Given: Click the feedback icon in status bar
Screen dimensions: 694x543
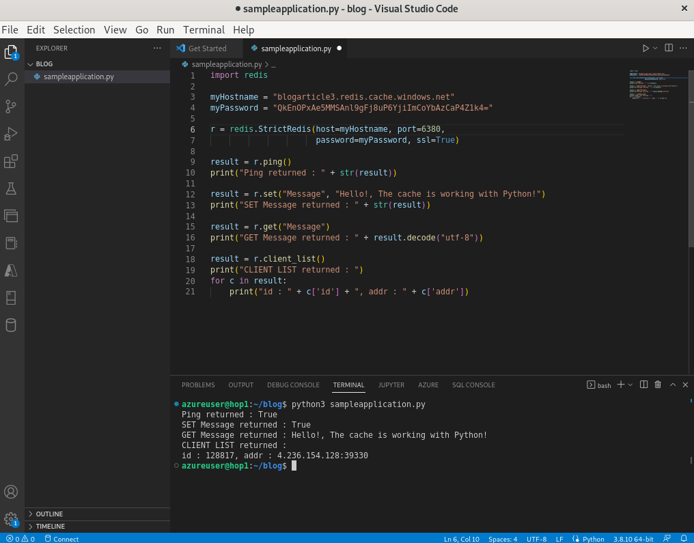Looking at the screenshot, I should coord(667,539).
